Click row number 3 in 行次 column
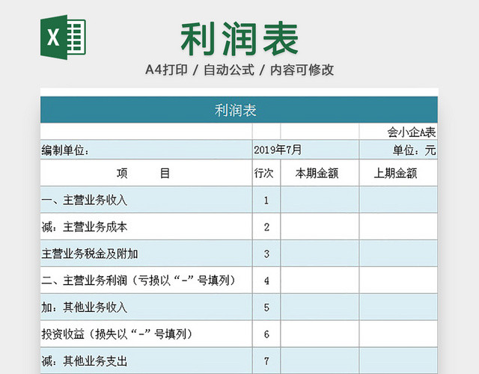This screenshot has height=374, width=479. tap(266, 254)
